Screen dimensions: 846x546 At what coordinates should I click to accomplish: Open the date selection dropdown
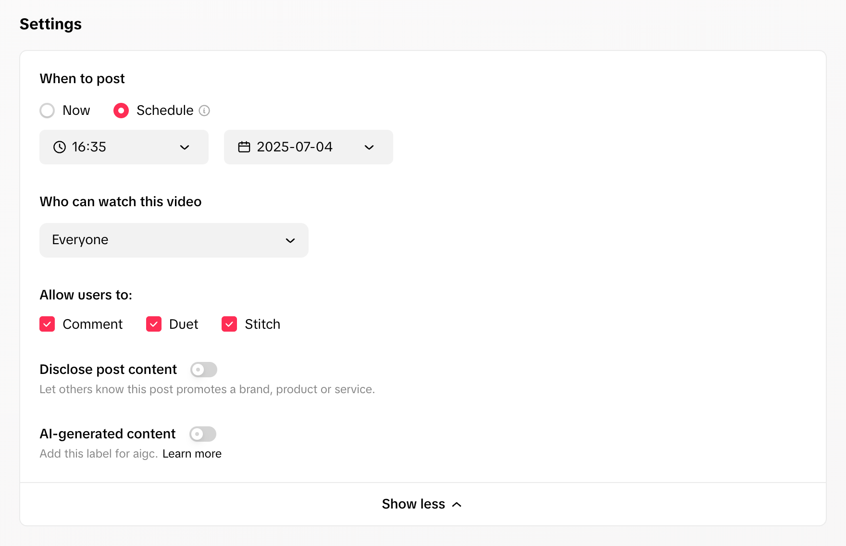pyautogui.click(x=308, y=147)
